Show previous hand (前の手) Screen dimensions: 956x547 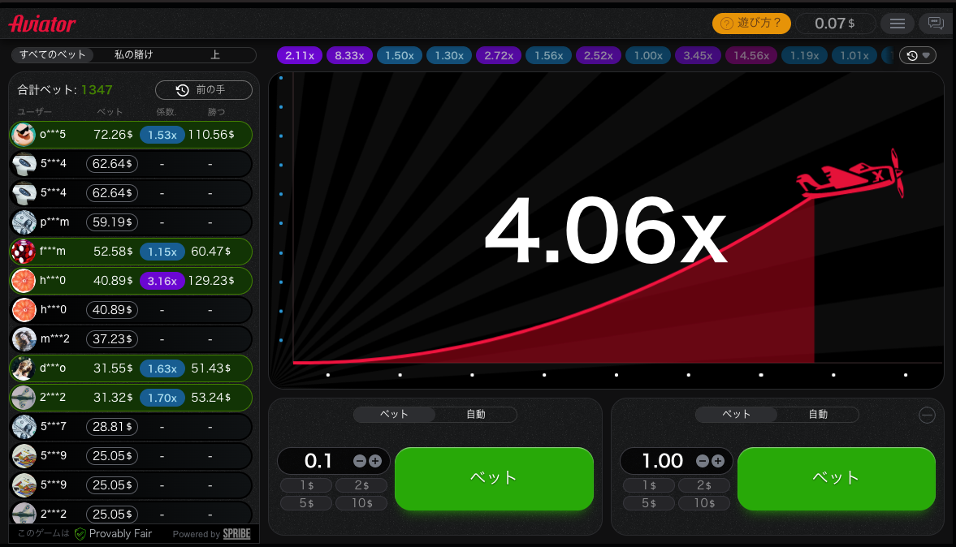204,90
